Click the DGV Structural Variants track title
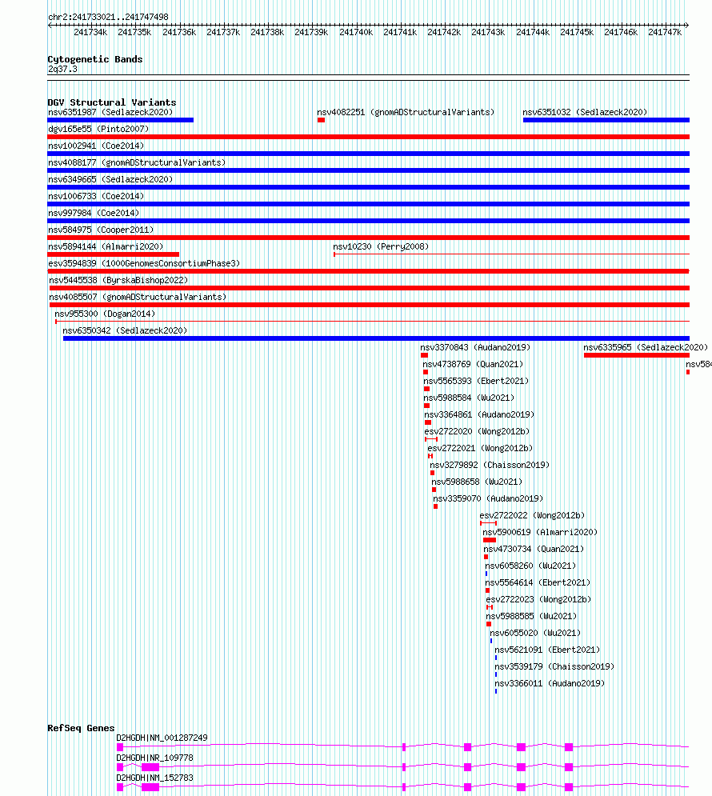712x796 pixels. 112,102
